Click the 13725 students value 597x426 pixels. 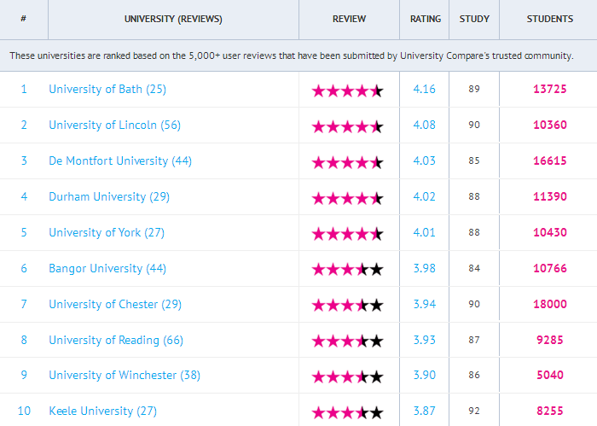550,89
